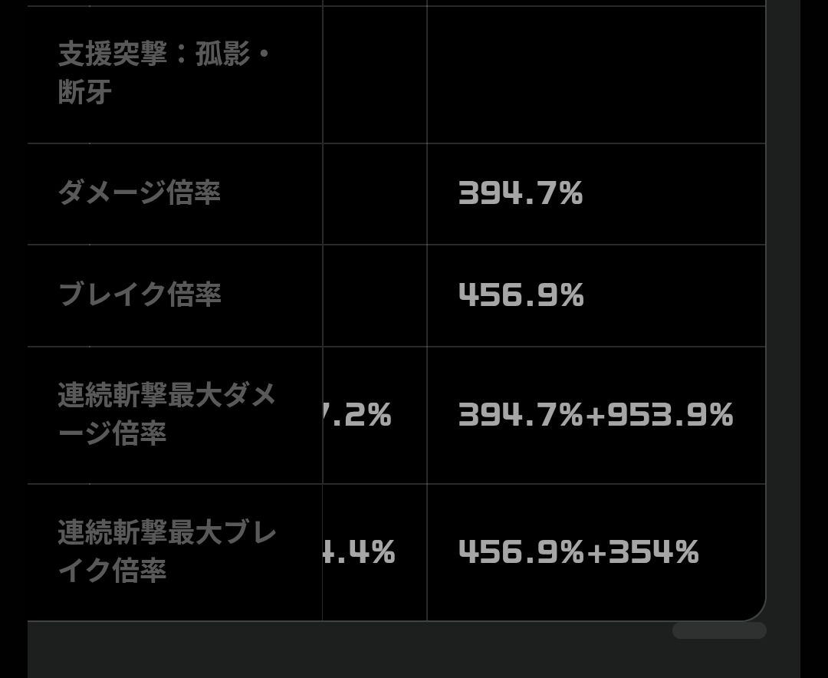
Task: Click the 連続斬撃最大ブレイク倍率 row label
Action: pos(166,551)
